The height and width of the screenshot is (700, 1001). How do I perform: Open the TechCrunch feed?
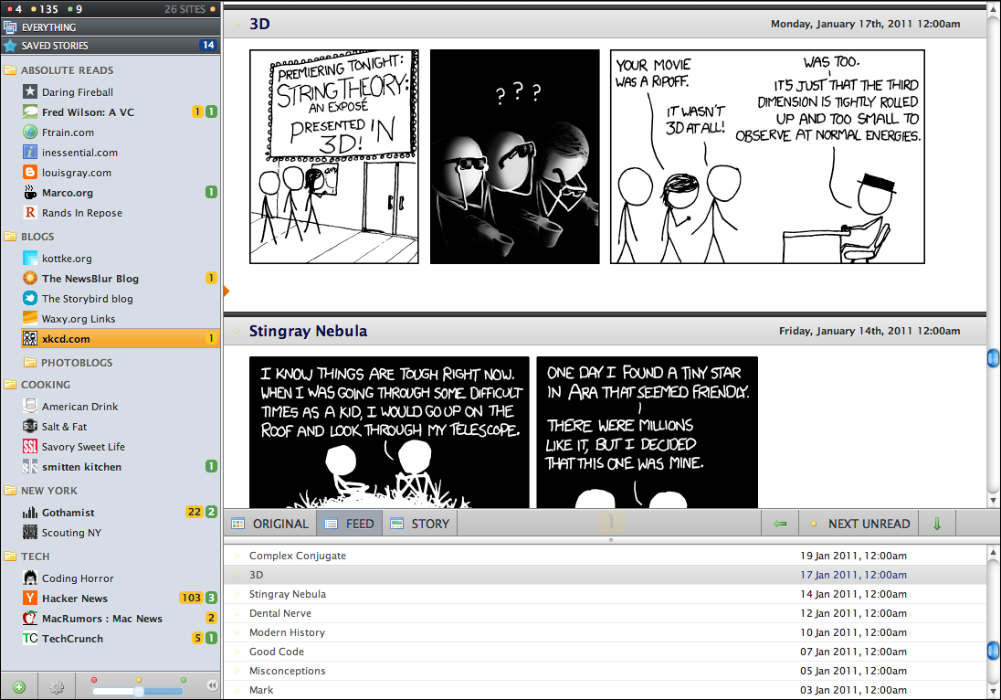(72, 639)
